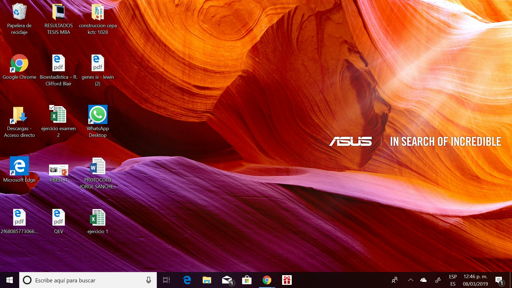Click the Cortana search box

pyautogui.click(x=88, y=280)
